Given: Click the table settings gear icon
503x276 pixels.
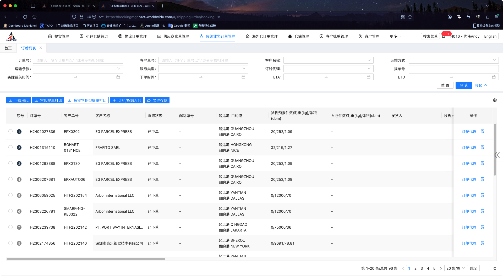Looking at the screenshot, I should click(495, 100).
